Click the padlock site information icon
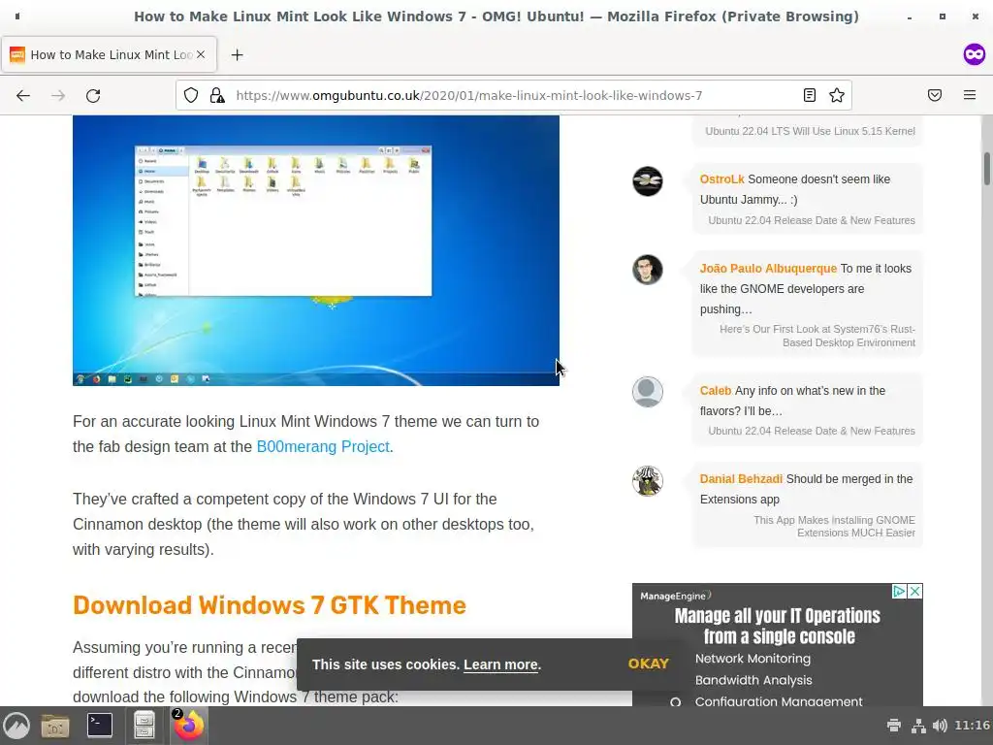Screen dimensions: 993x745 click(x=217, y=96)
